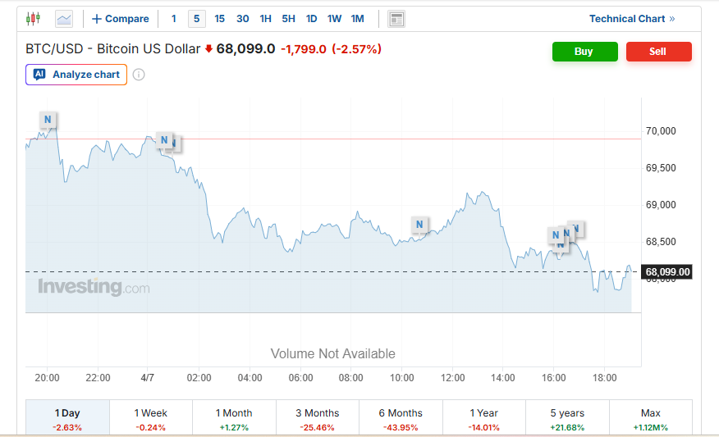Open the N news marker near 10:00
719x437 pixels.
pyautogui.click(x=419, y=225)
